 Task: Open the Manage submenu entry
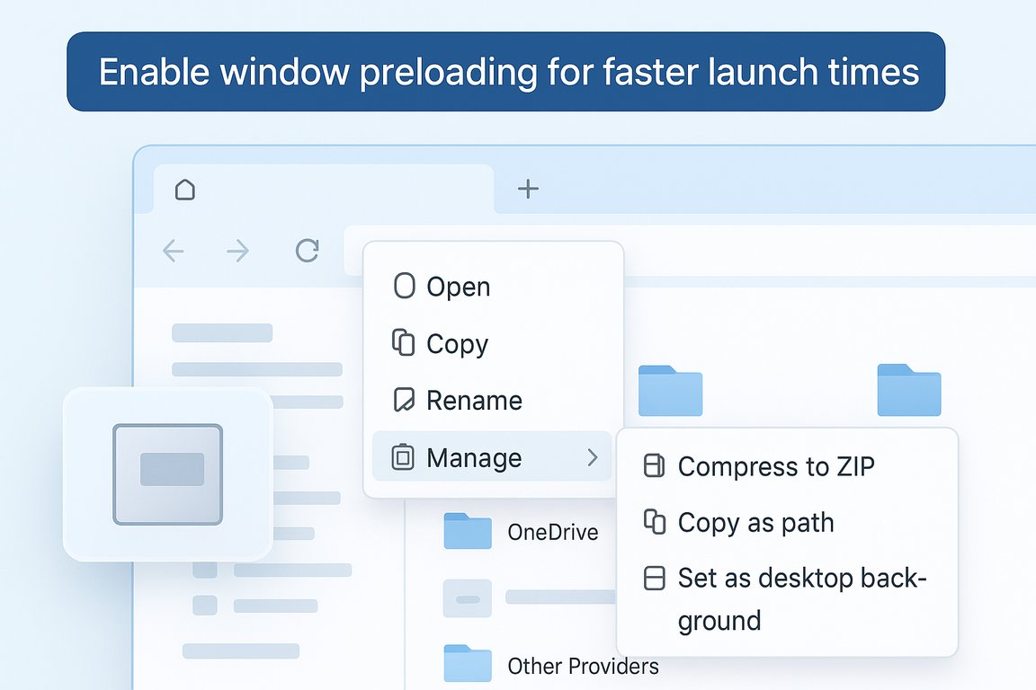coord(492,456)
